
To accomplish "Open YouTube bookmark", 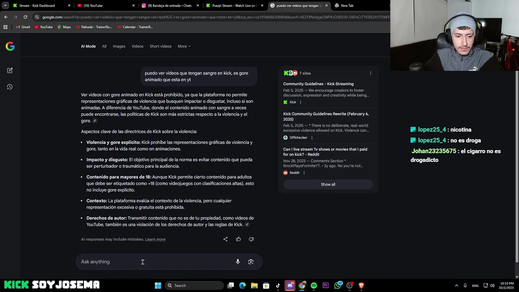I will tap(43, 27).
